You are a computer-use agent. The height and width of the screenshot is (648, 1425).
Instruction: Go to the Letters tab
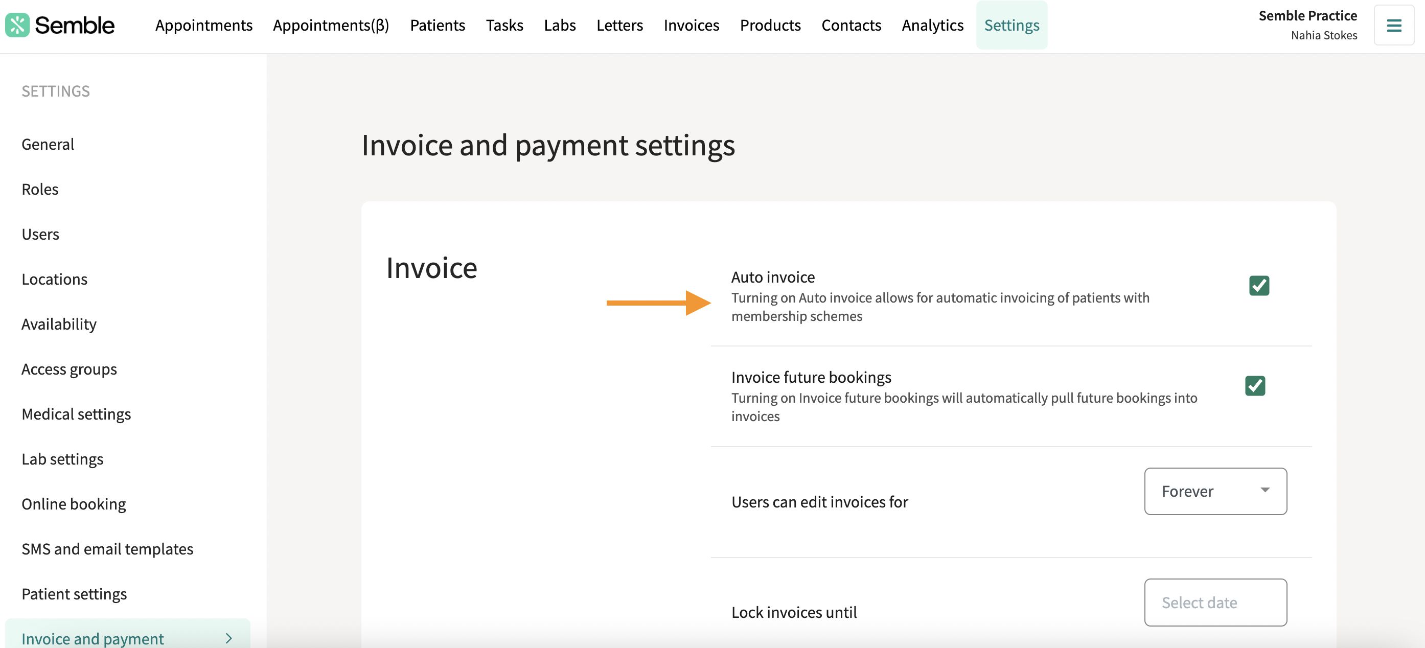pos(619,26)
